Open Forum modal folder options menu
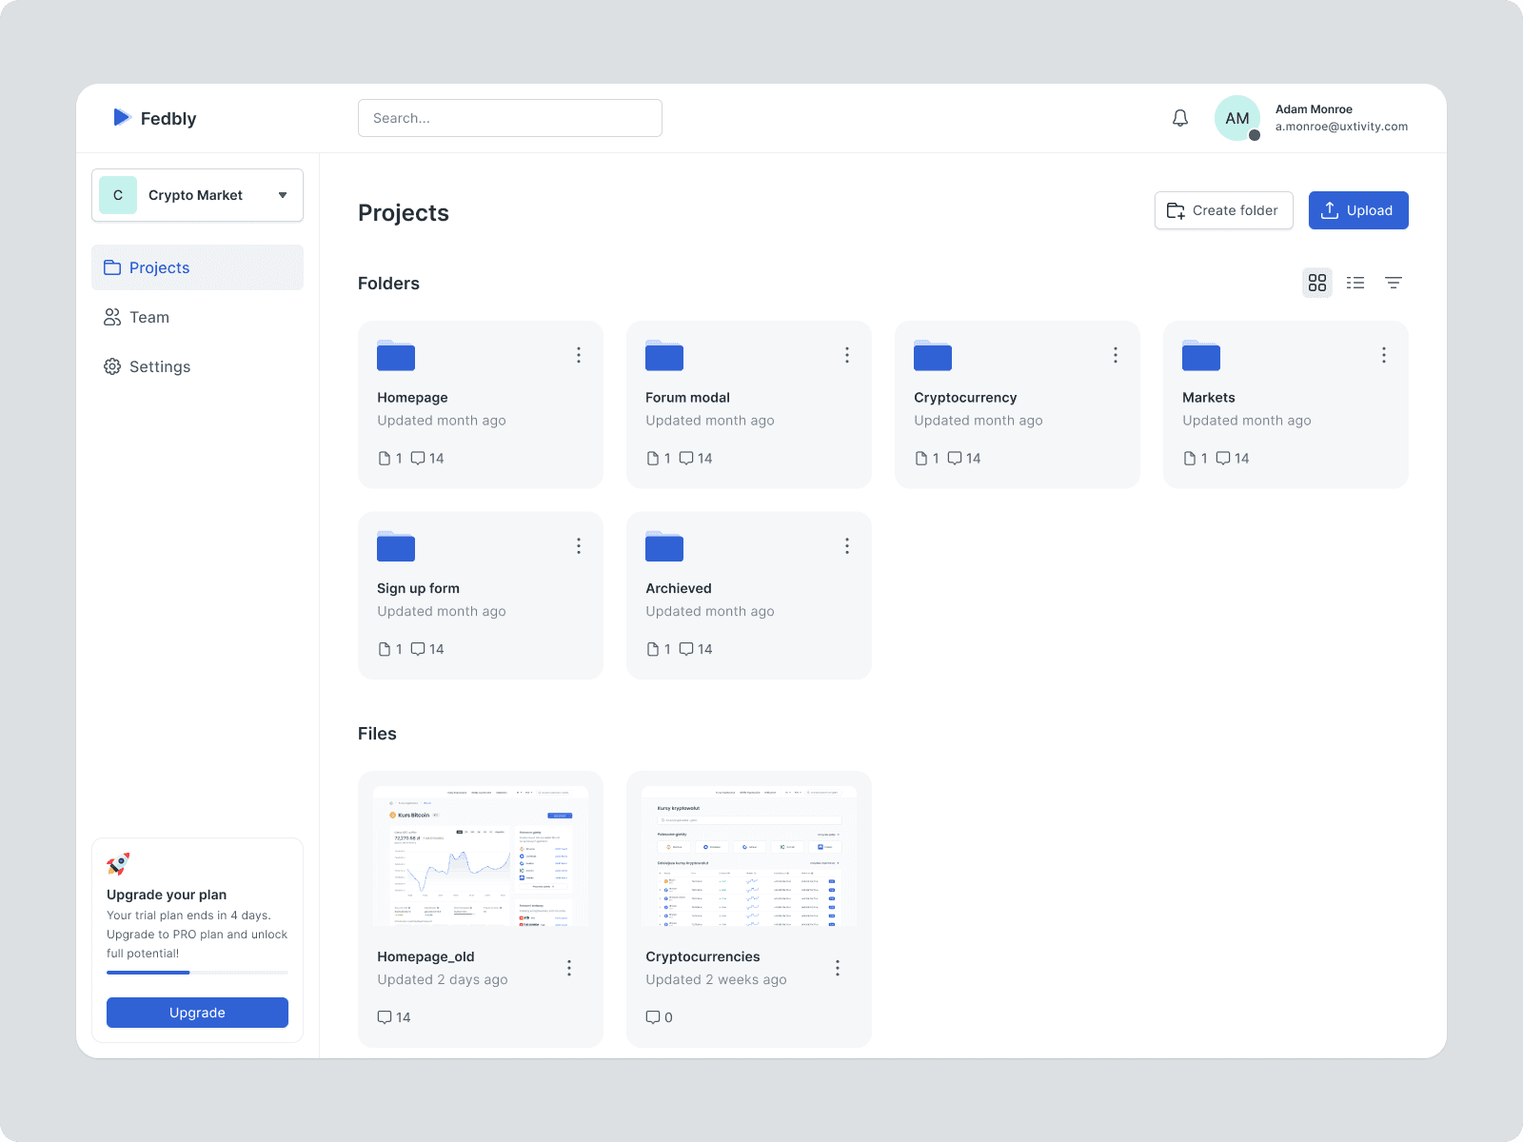 click(847, 355)
